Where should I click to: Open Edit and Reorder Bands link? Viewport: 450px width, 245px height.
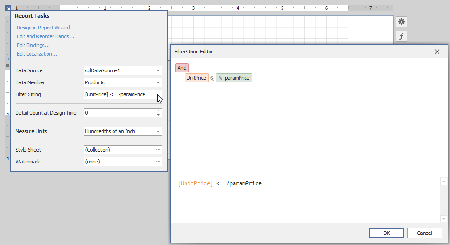point(45,36)
